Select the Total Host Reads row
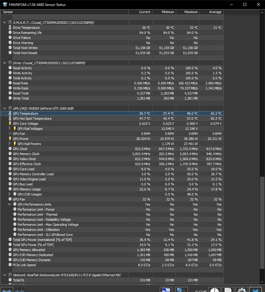The height and width of the screenshot is (292, 265). pos(112,53)
